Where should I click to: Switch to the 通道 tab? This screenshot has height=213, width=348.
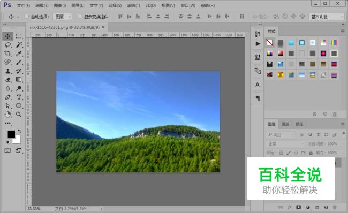(285, 124)
